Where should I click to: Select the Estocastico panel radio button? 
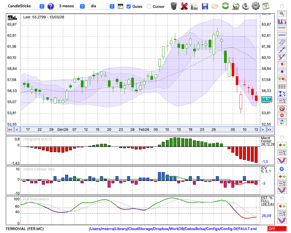coord(282,199)
